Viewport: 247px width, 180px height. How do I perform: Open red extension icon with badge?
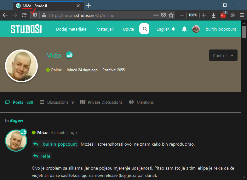223,15
